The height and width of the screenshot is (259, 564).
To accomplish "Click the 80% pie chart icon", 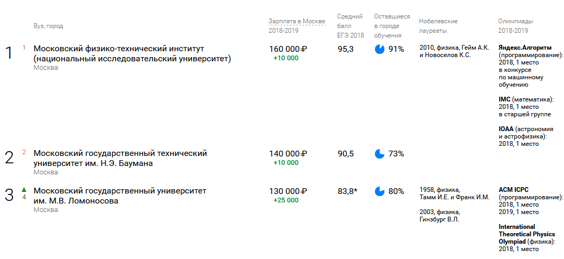I will pos(380,191).
